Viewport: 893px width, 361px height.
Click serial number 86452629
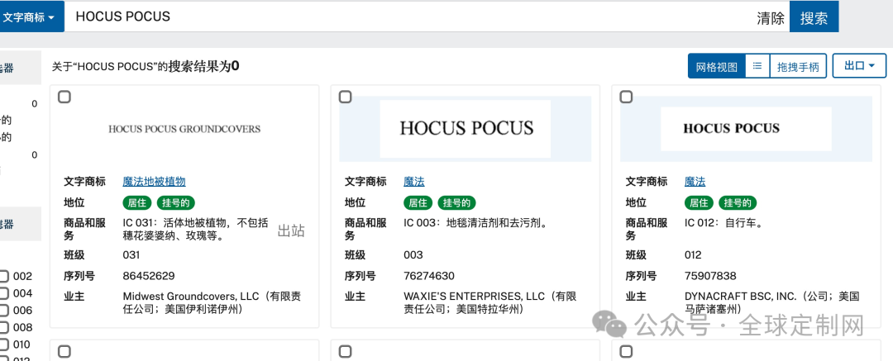(x=149, y=276)
